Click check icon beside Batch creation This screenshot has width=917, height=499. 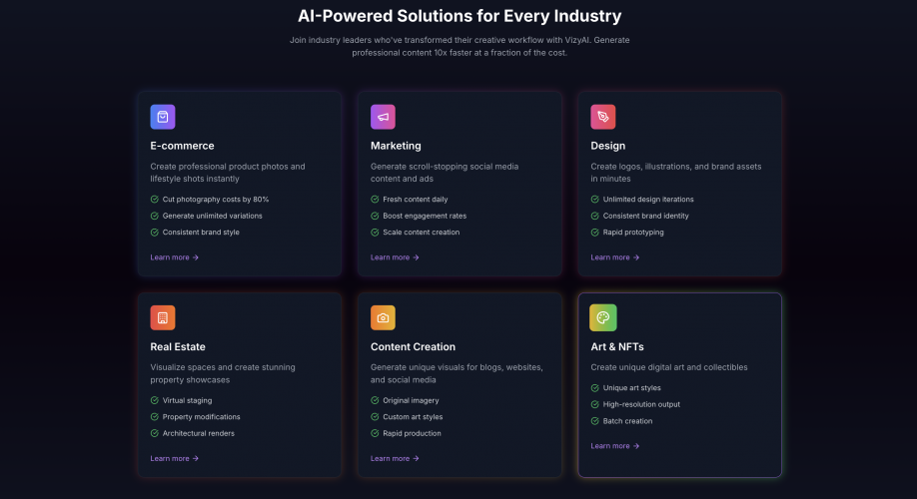tap(594, 421)
